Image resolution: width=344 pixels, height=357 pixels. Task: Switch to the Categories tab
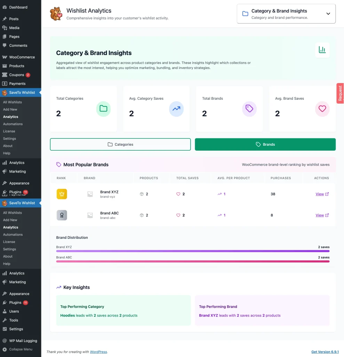120,144
